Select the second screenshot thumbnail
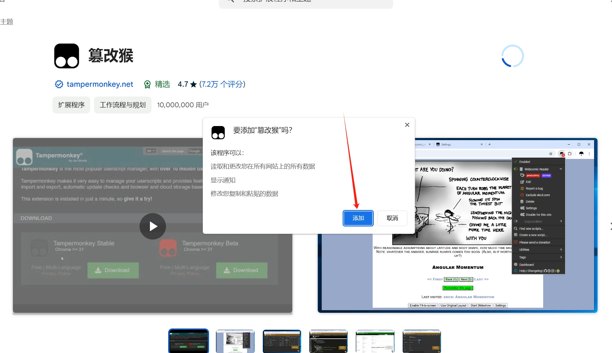The width and height of the screenshot is (612, 353). (235, 341)
